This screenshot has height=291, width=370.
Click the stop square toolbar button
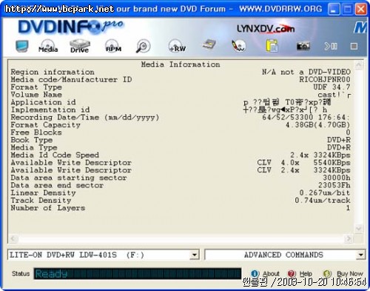tap(354, 46)
